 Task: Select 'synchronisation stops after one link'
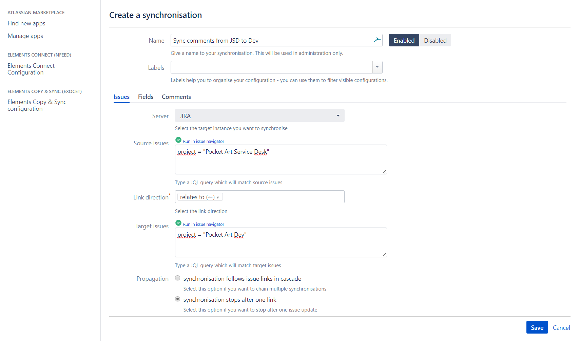177,299
